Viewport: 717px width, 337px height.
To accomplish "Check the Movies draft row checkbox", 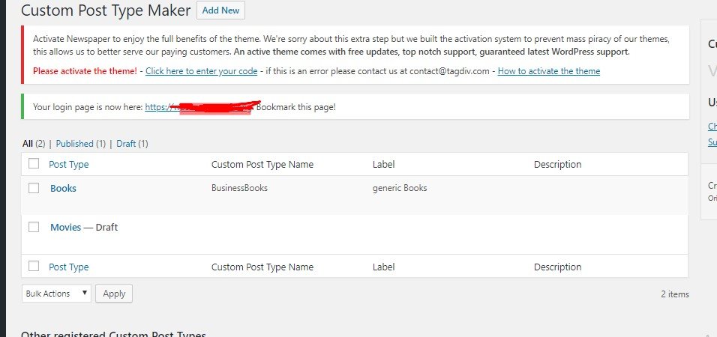I will coord(34,227).
